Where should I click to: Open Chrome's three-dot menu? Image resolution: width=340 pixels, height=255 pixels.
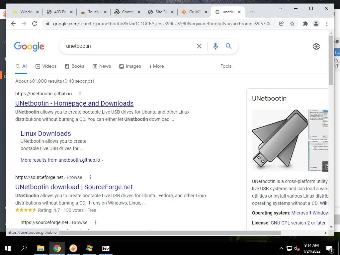point(327,24)
